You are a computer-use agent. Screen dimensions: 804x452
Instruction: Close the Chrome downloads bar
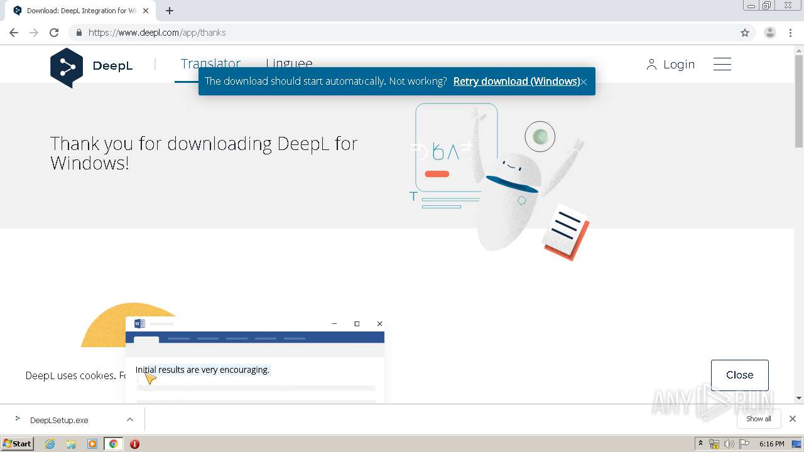tap(793, 419)
